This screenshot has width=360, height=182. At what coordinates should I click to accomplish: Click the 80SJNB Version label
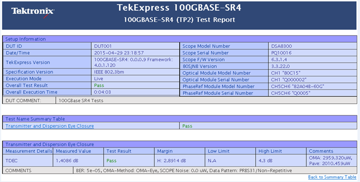pyautogui.click(x=200, y=66)
